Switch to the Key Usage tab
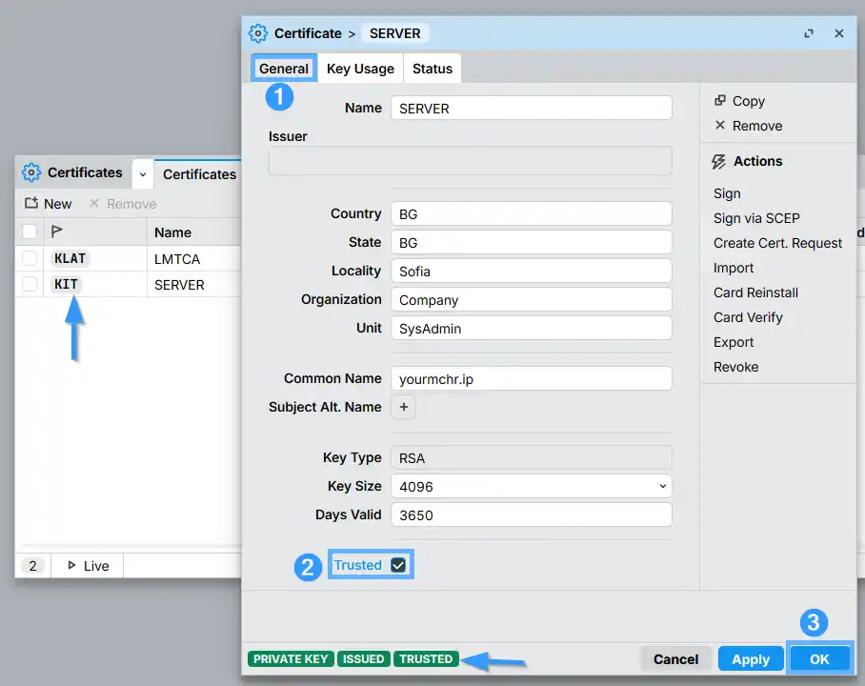 point(360,69)
